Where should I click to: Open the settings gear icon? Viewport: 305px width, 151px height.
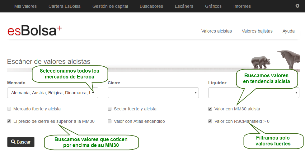(297, 6)
